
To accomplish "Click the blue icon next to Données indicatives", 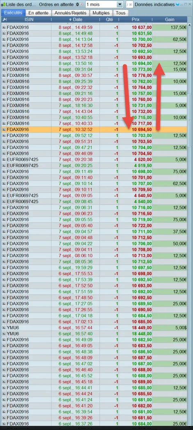I will (x=177, y=5).
